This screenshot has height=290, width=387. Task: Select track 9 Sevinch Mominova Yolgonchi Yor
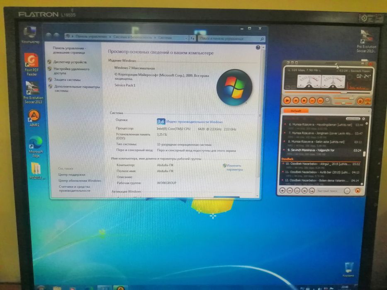322,150
